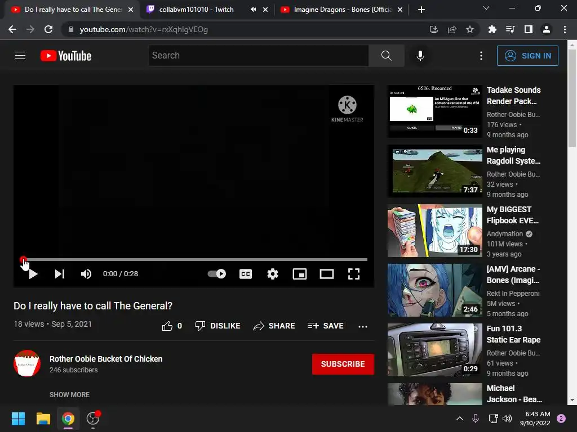Click the SIGN IN button
The height and width of the screenshot is (432, 577).
(x=527, y=56)
